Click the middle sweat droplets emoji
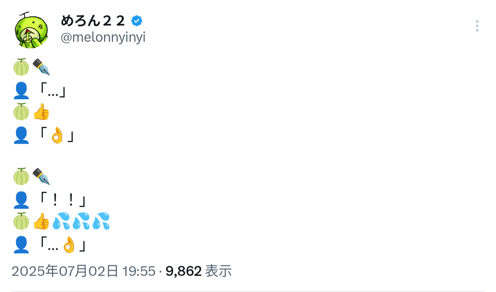 point(81,222)
